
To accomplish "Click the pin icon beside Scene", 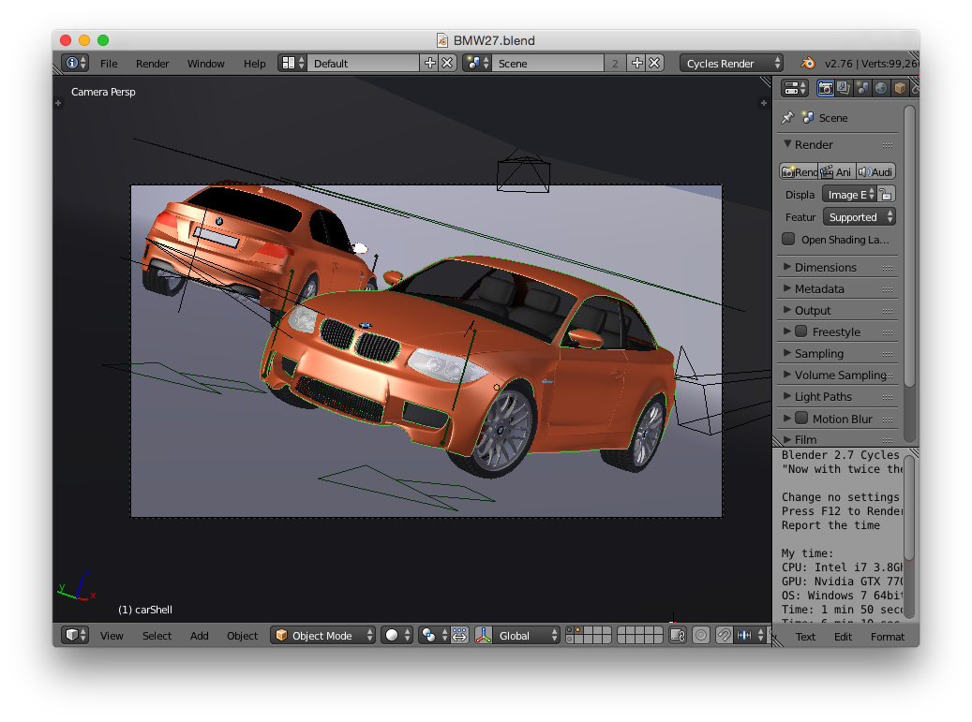I will point(787,118).
